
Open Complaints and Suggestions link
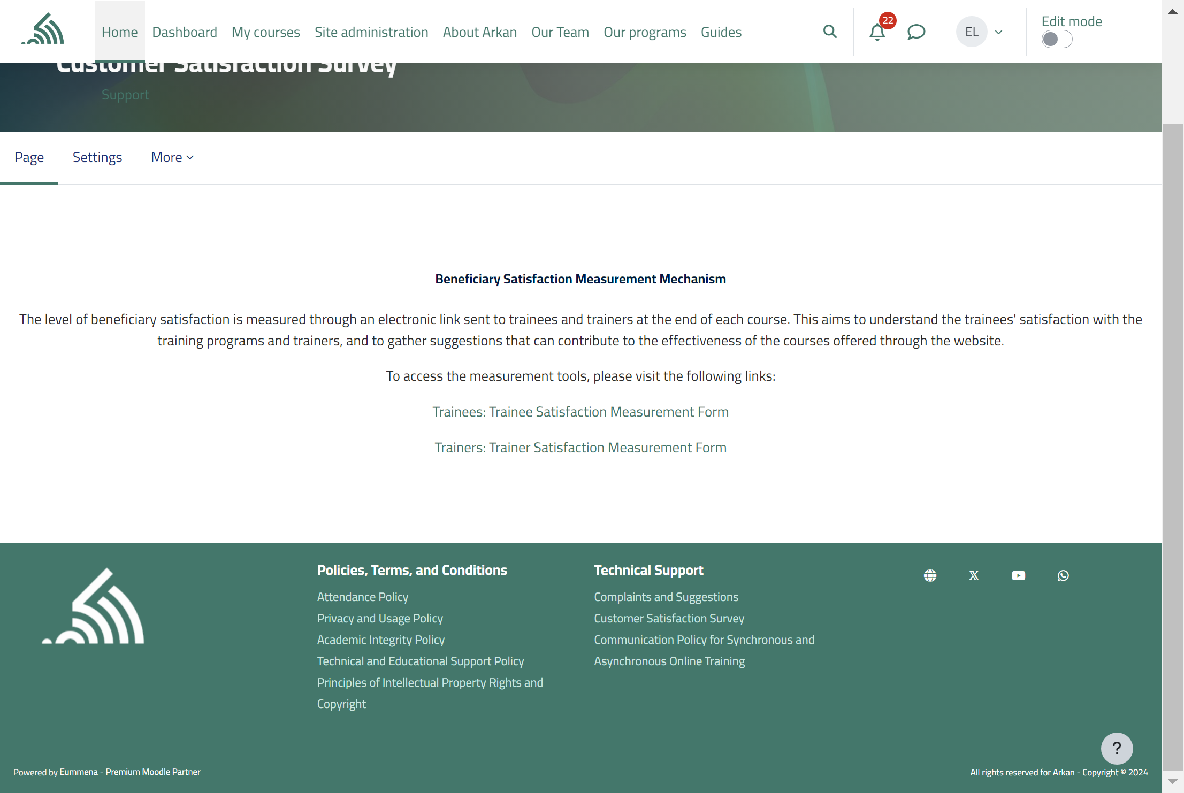pyautogui.click(x=666, y=597)
